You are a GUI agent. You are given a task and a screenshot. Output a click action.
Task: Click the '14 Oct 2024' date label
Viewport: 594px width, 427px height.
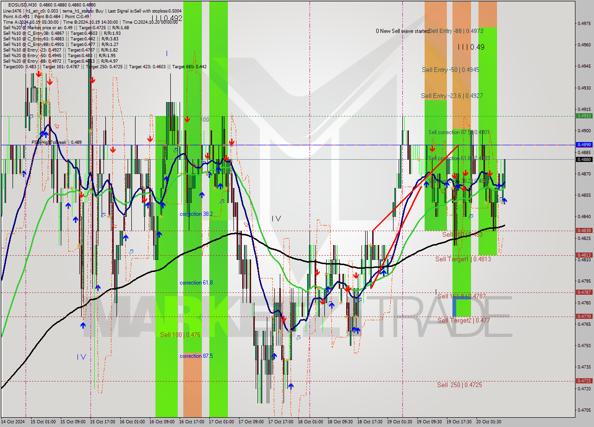14,422
